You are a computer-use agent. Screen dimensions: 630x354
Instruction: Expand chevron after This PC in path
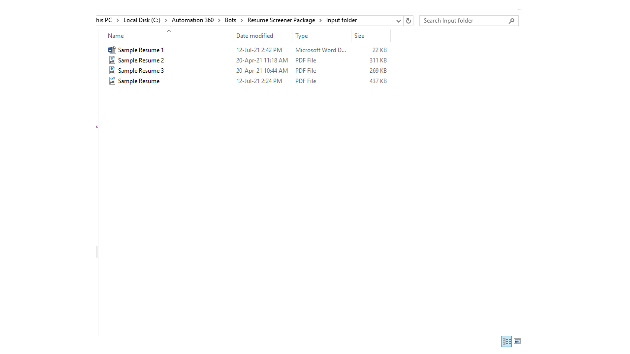coord(118,20)
